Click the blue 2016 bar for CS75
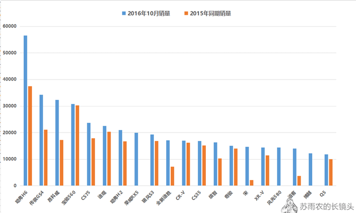Image resolution: width=356 pixels, height=213 pixels. click(x=88, y=154)
